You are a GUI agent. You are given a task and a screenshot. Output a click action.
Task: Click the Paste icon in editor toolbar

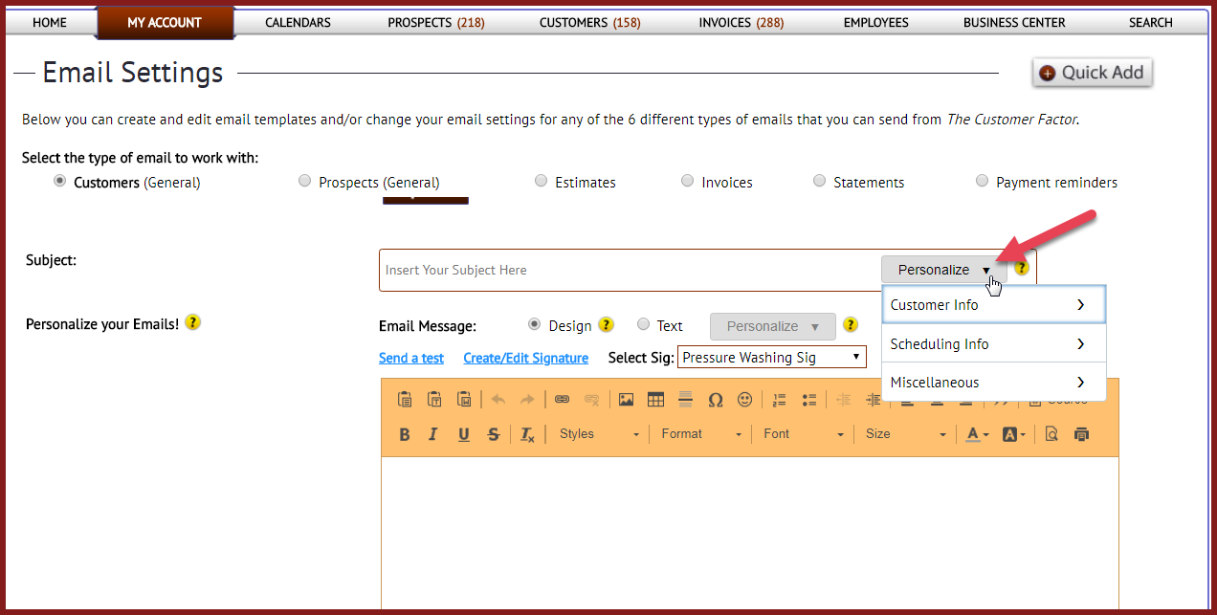pyautogui.click(x=405, y=400)
